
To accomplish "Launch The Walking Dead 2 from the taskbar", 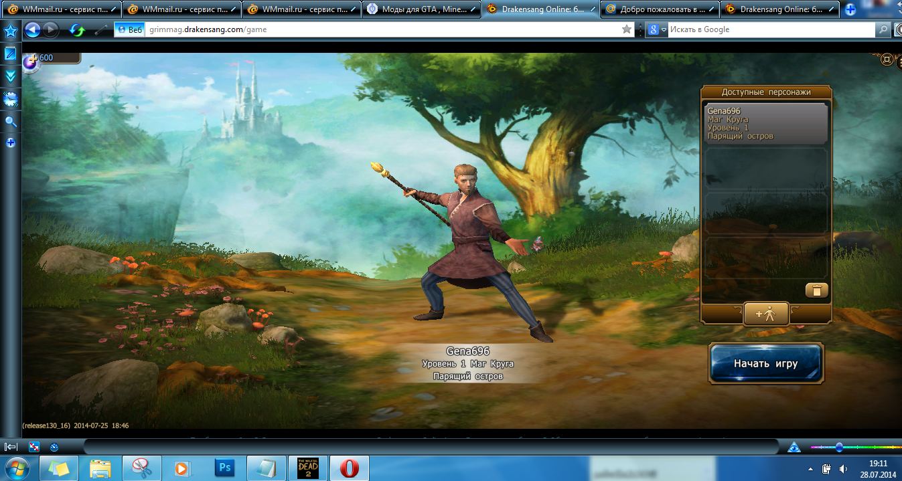I will pyautogui.click(x=307, y=468).
